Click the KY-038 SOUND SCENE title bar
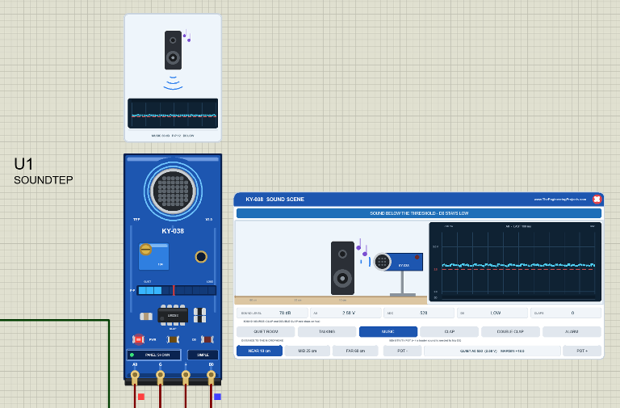 click(x=419, y=200)
